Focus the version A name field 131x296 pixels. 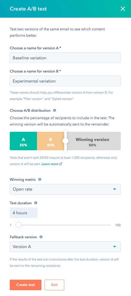coord(65,58)
